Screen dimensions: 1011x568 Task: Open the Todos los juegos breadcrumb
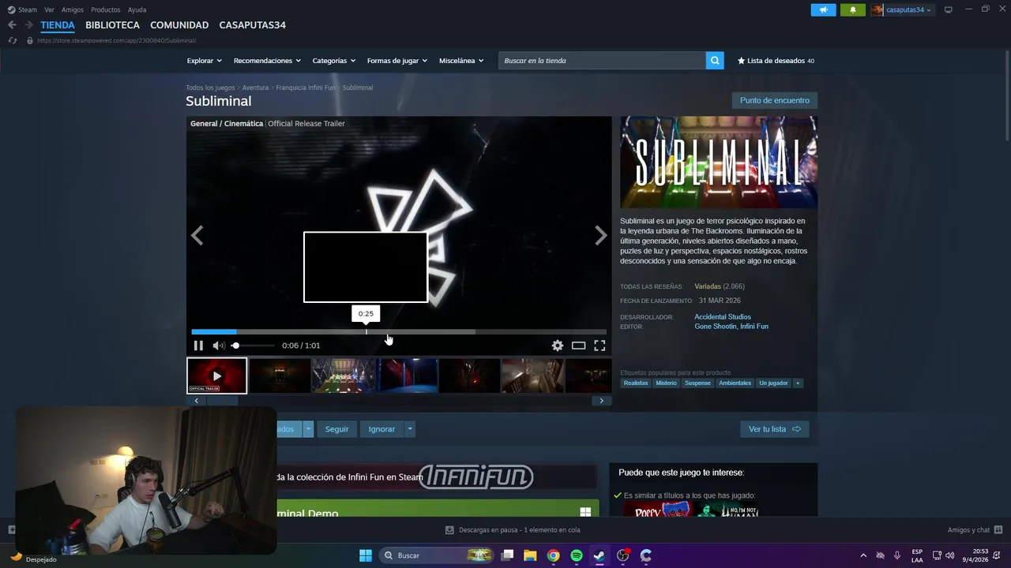[x=210, y=88]
